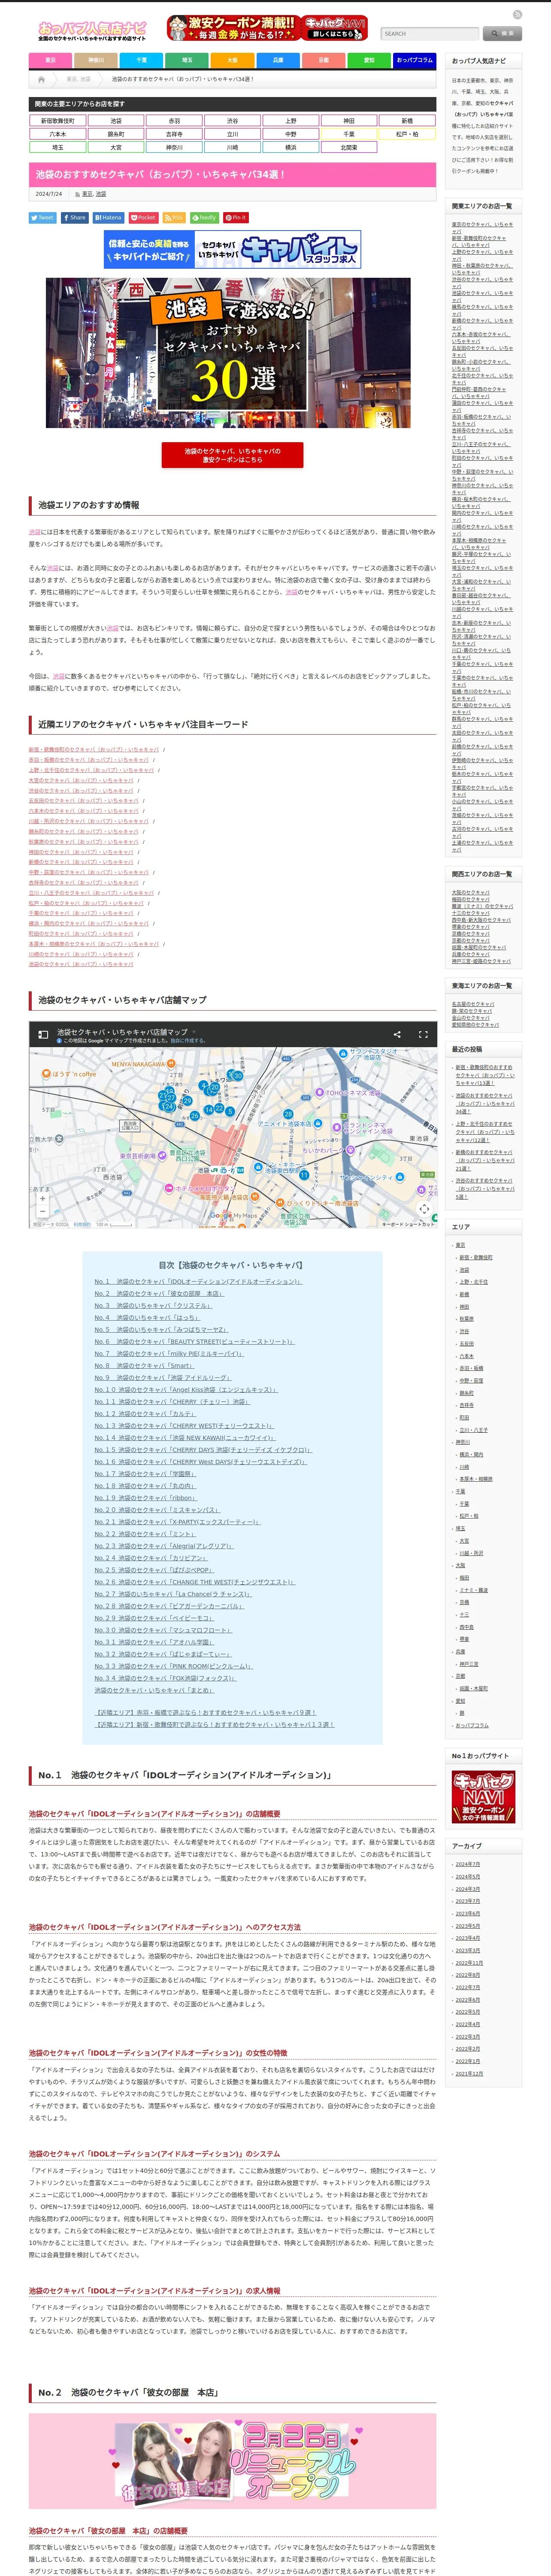Open the 2021年12月 archive link
The image size is (551, 2576).
[x=469, y=2073]
